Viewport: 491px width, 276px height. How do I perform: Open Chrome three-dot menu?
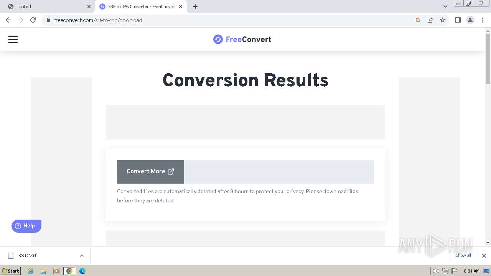(483, 20)
